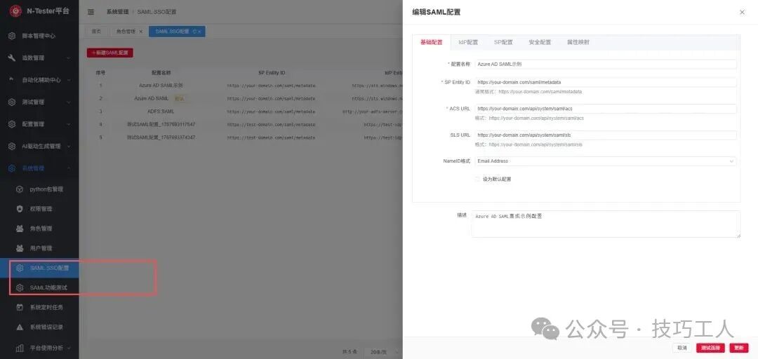Image resolution: width=758 pixels, height=359 pixels.
Task: Close the 角色管理 page tab
Action: pyautogui.click(x=140, y=32)
